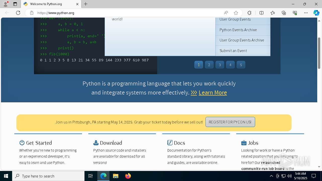Switch to slide 4 of carousel

(230, 65)
